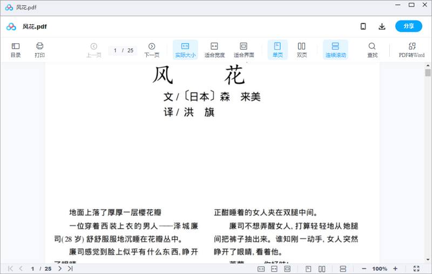The image size is (432, 274).
Task: Enable 适合宽度 fit width mode
Action: click(214, 50)
